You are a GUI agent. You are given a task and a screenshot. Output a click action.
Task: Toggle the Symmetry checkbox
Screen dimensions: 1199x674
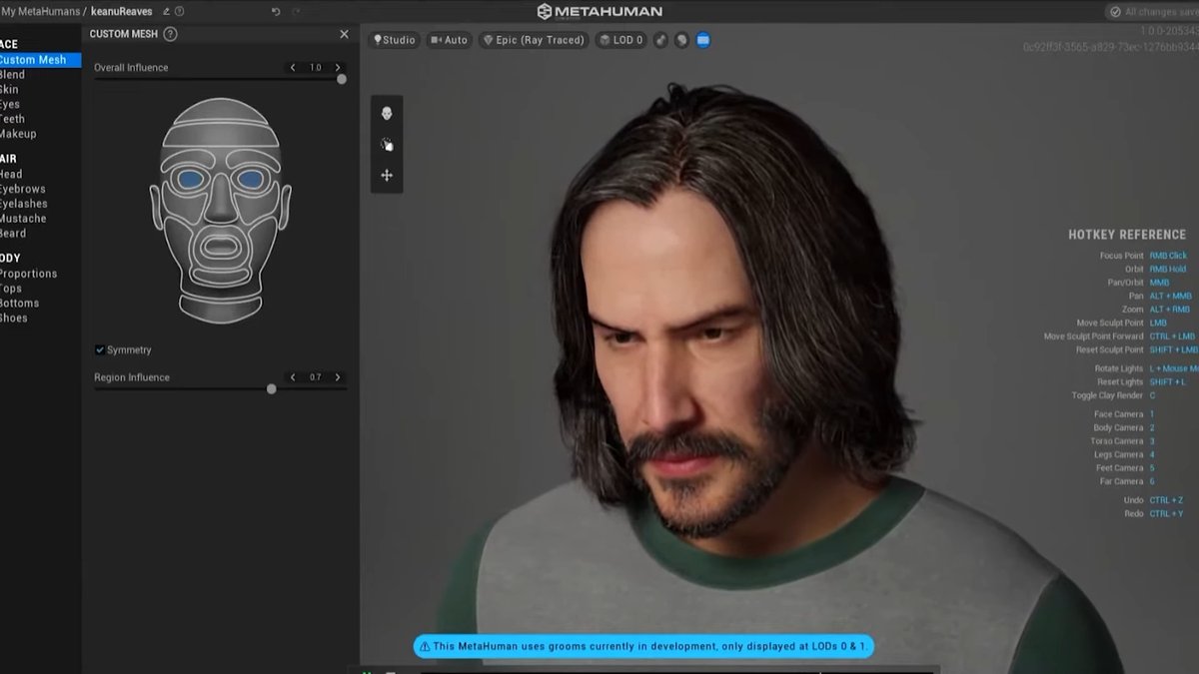(x=100, y=349)
